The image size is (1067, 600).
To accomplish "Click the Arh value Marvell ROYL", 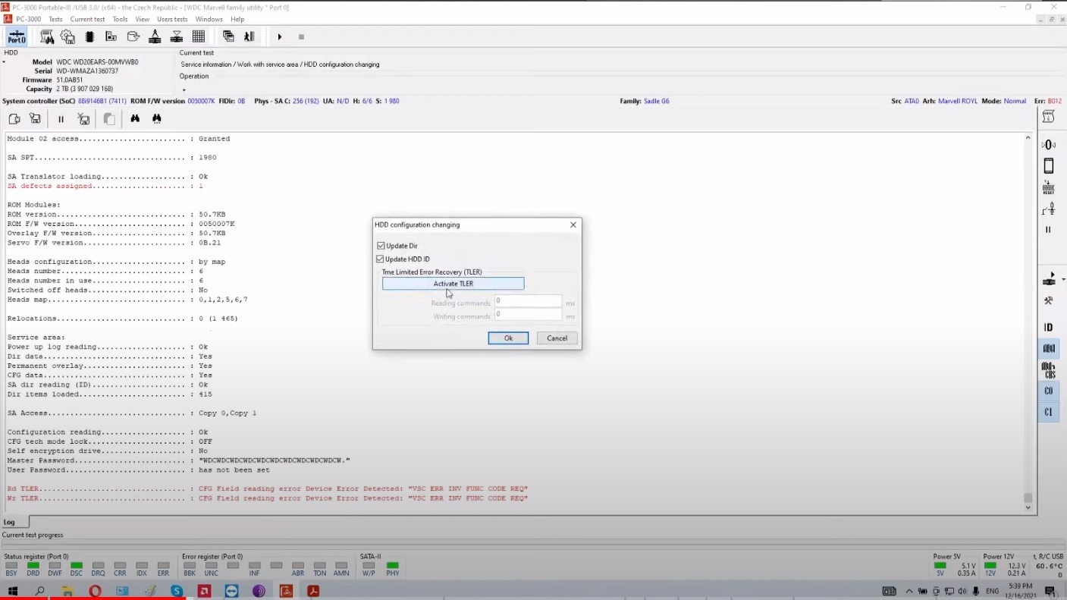I will tap(958, 101).
